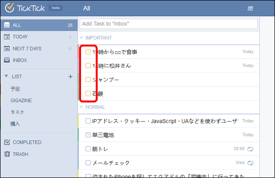Open the TRASH view
The image size is (275, 178).
(x=39, y=154)
